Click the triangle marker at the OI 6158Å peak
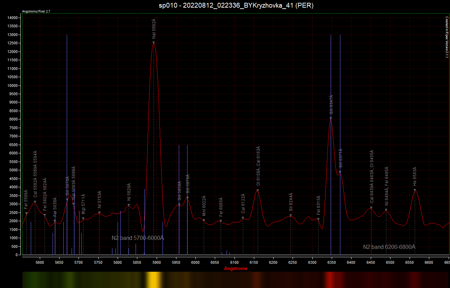Screen dimensions: 450x288 [258, 191]
